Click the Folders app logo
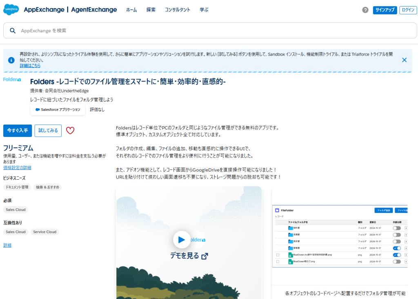 coord(12,80)
